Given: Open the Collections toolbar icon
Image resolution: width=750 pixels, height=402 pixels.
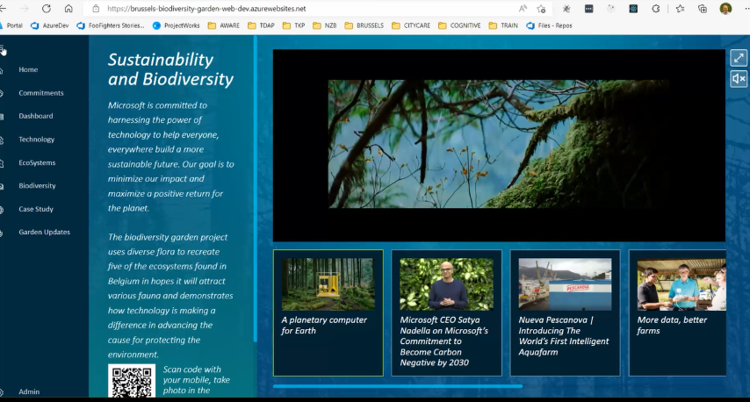Looking at the screenshot, I should coord(703,9).
